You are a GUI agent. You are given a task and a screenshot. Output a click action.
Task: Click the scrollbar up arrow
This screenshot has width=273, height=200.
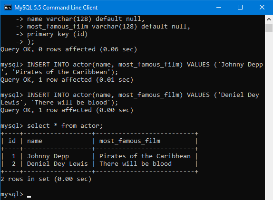tap(269, 19)
